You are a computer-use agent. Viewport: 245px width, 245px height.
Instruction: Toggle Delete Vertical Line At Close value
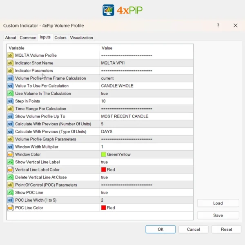point(105,177)
